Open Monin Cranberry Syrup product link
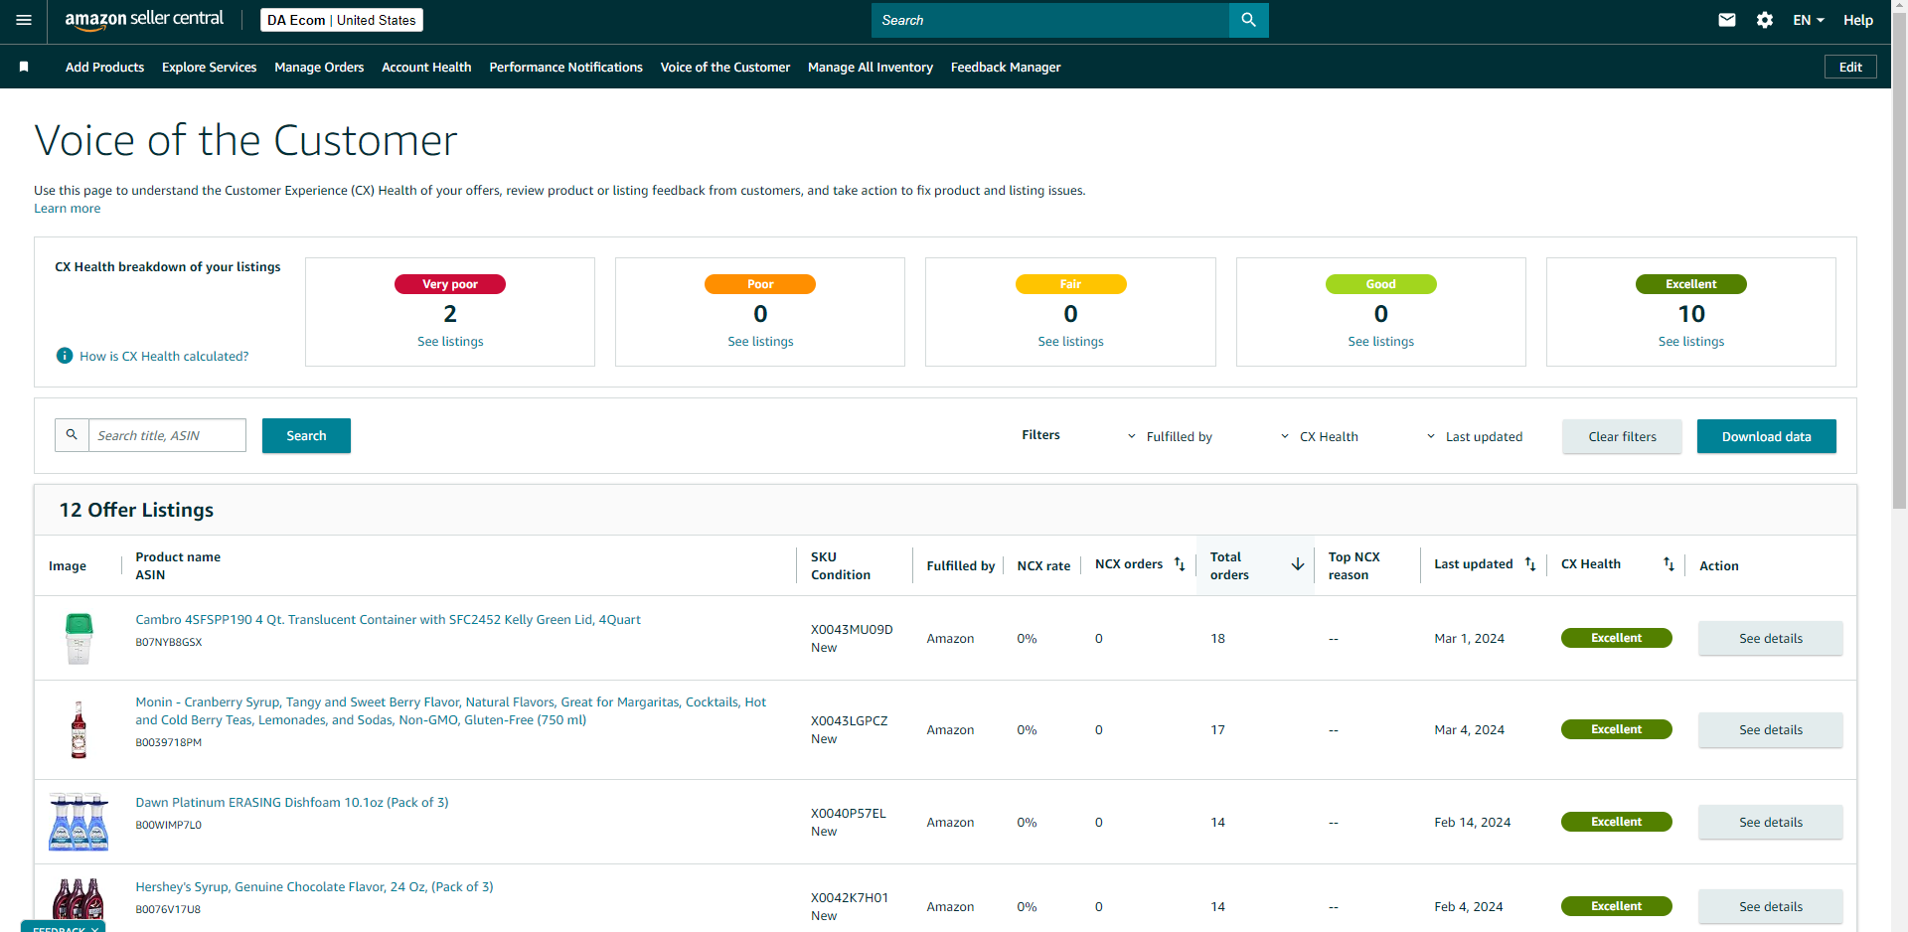Screen dimensions: 1908x932 [x=451, y=710]
